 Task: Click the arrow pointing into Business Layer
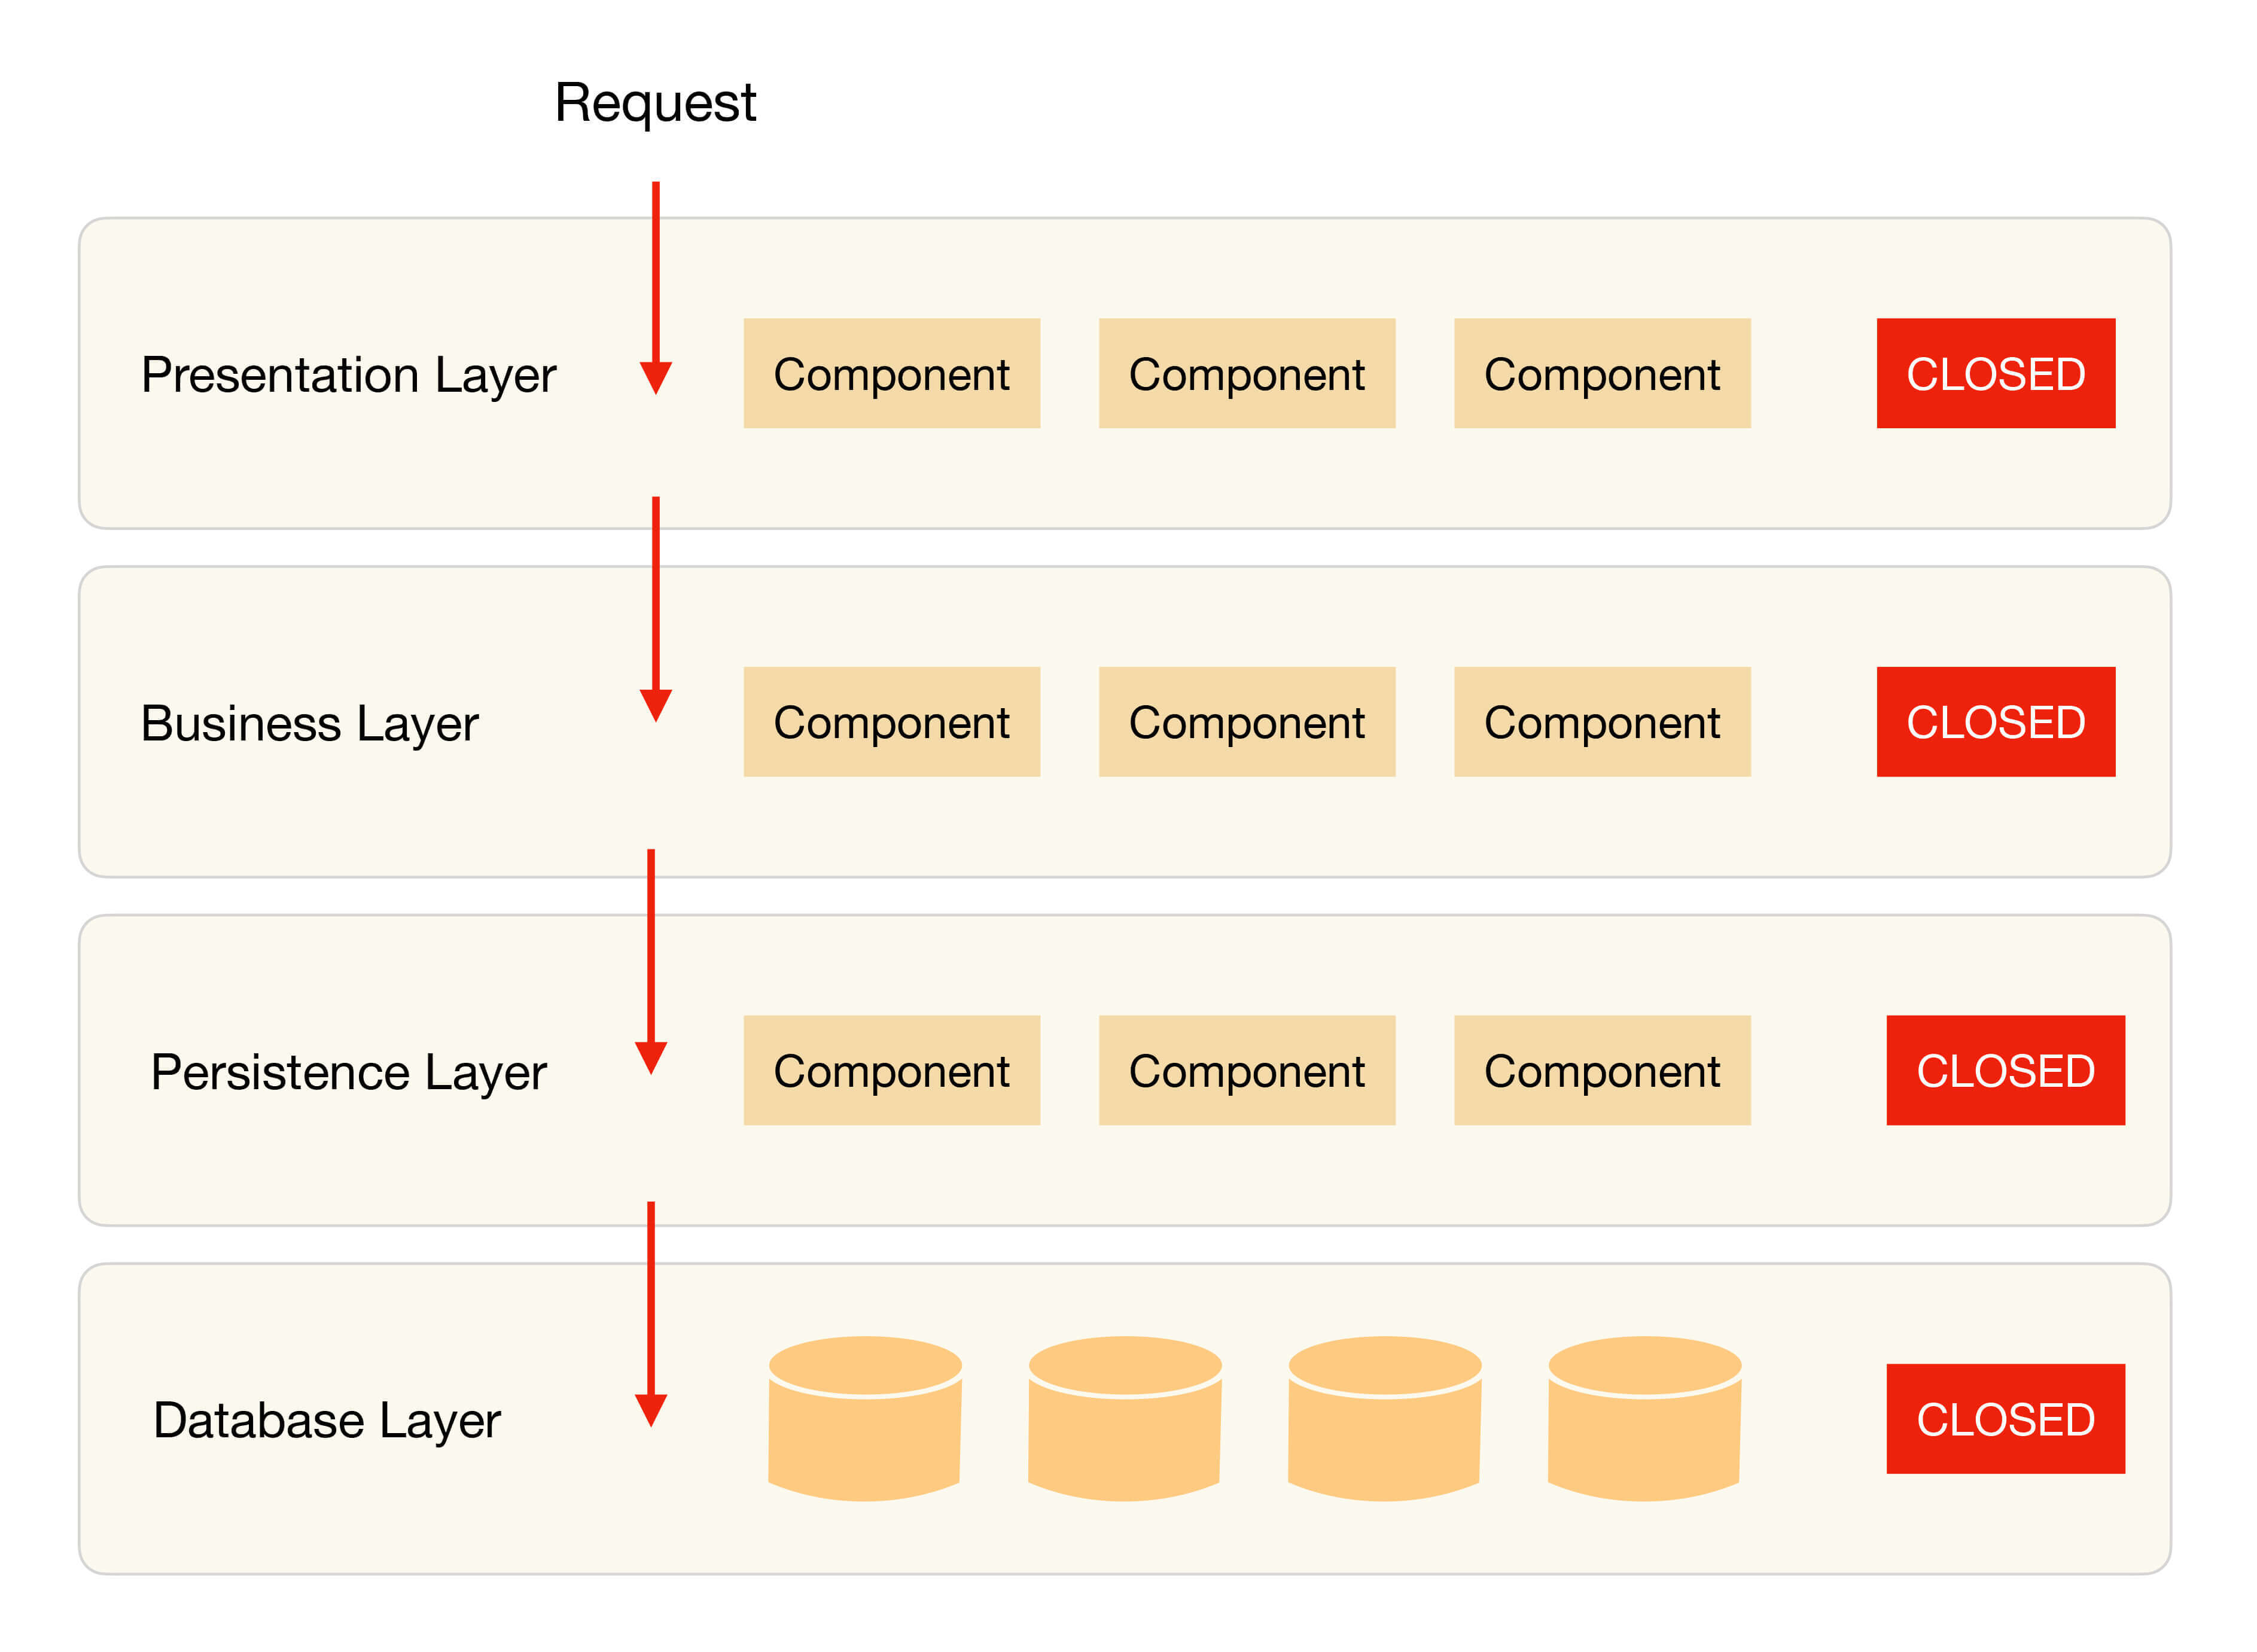[x=655, y=608]
